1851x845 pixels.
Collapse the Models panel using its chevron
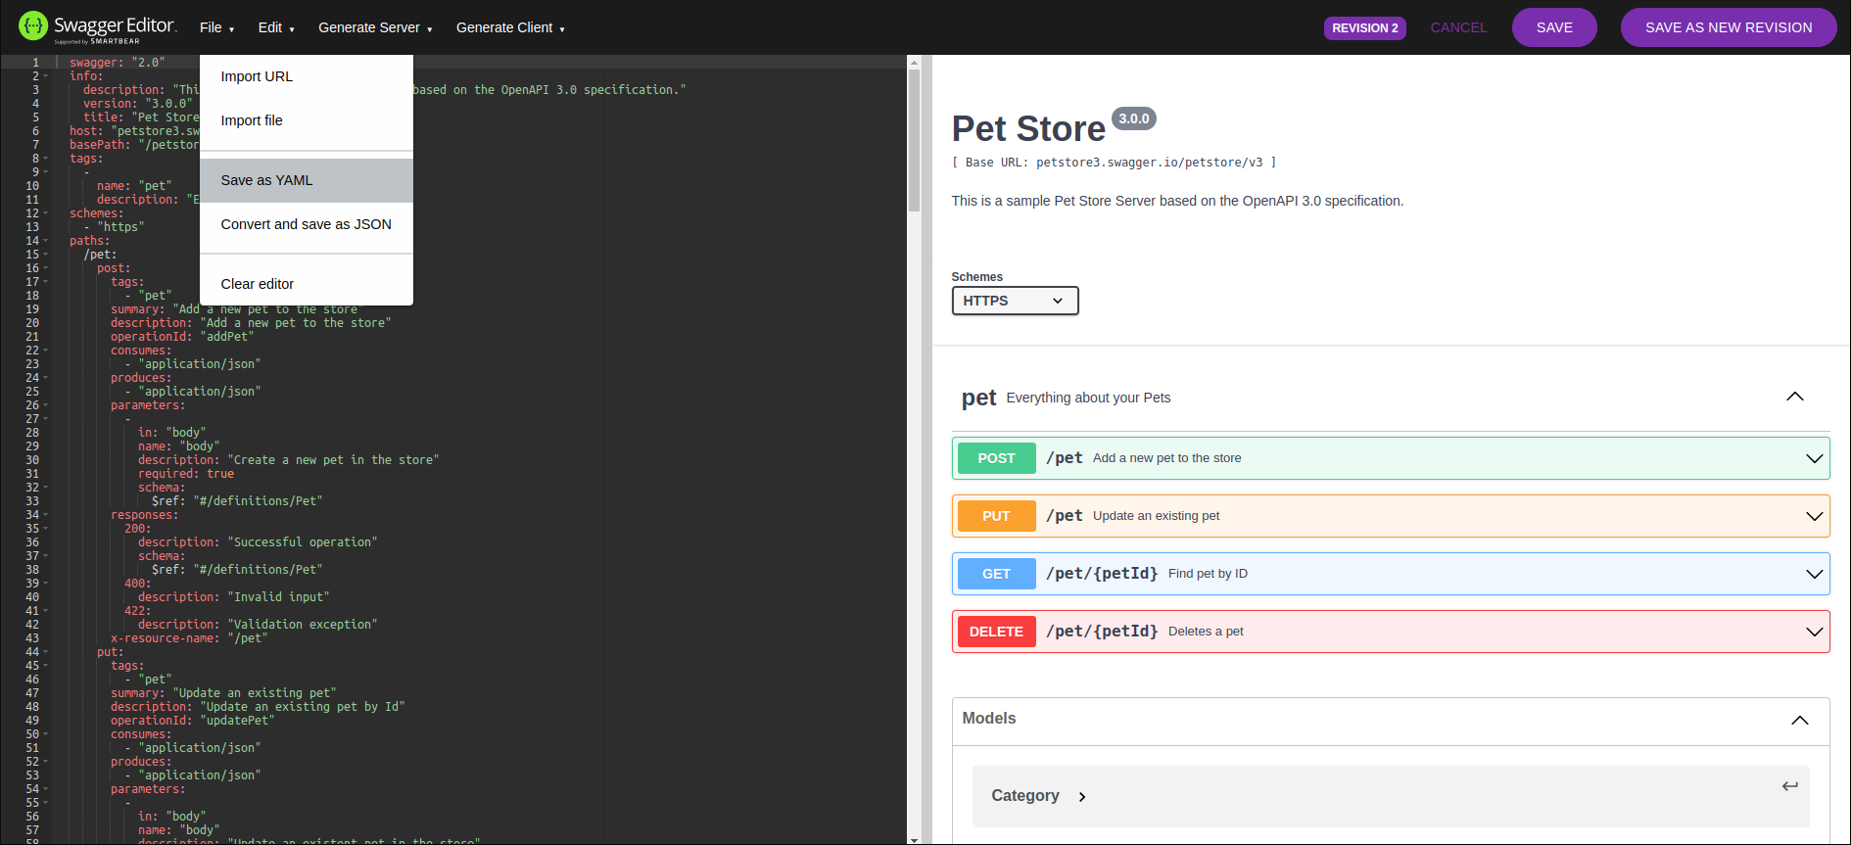tap(1799, 720)
